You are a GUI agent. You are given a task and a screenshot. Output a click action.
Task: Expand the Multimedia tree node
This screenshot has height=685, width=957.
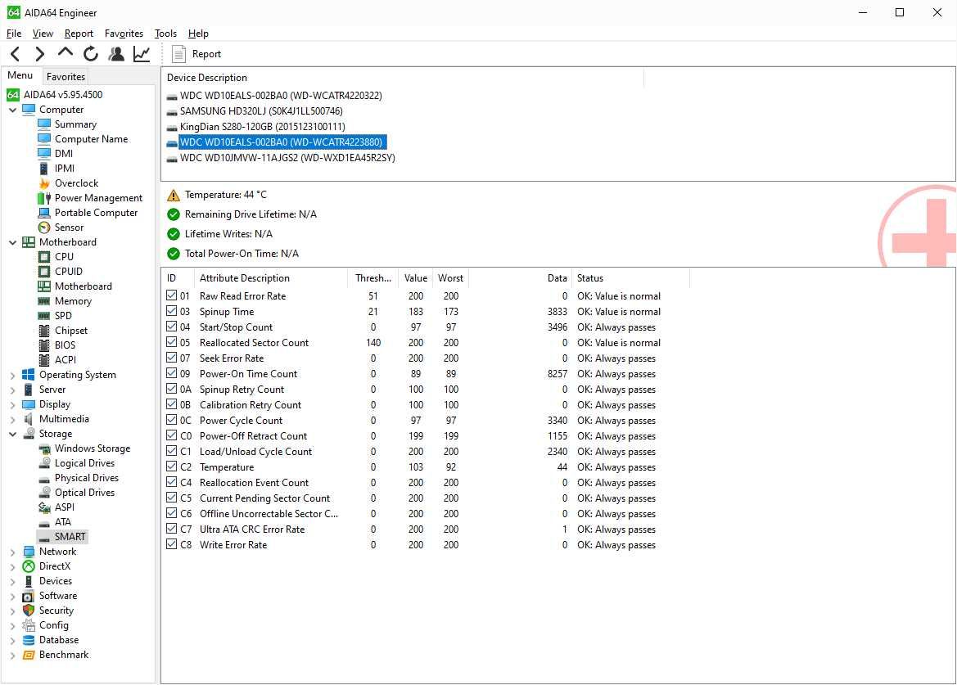(13, 419)
